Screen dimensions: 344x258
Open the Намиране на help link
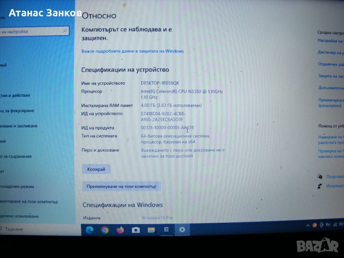tap(331, 139)
